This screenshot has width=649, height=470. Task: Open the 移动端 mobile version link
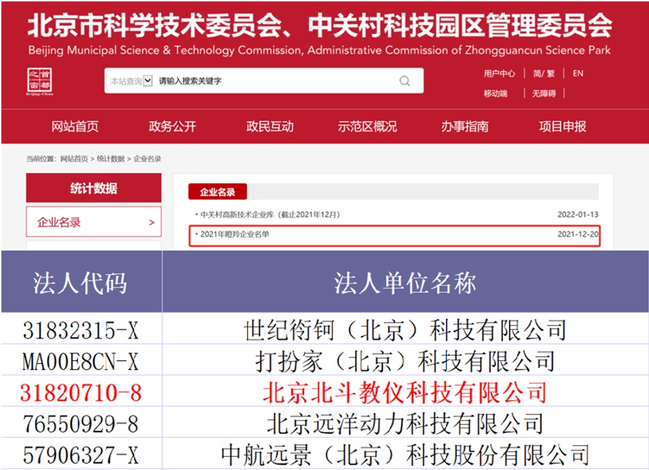[x=496, y=93]
